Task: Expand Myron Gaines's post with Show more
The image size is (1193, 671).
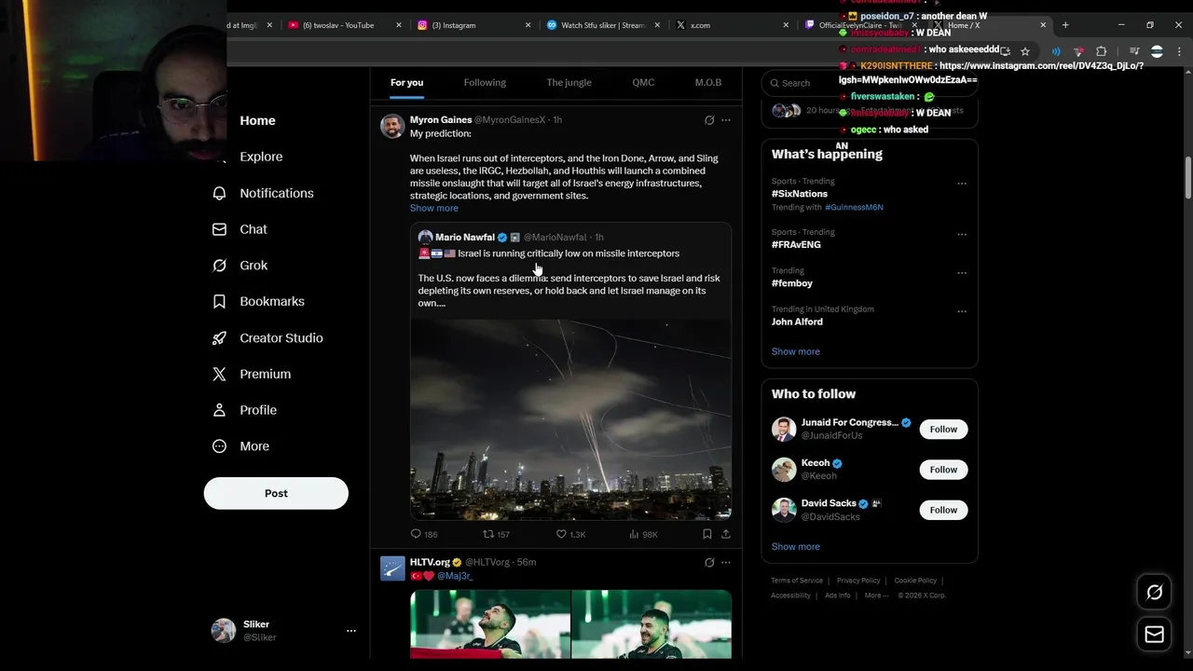Action: point(433,208)
